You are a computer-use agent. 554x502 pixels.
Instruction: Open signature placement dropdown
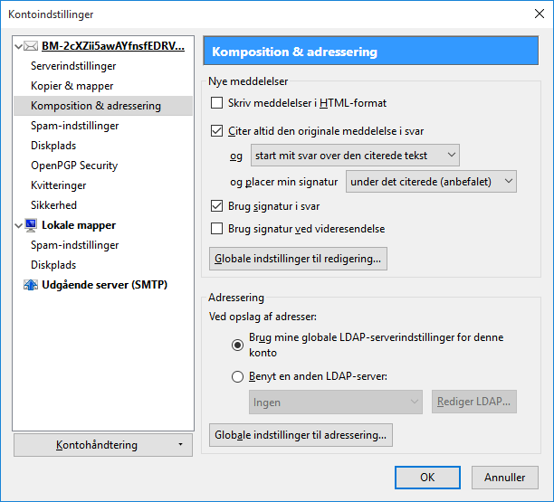[431, 182]
